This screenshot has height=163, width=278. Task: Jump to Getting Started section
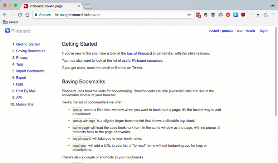tap(28, 44)
